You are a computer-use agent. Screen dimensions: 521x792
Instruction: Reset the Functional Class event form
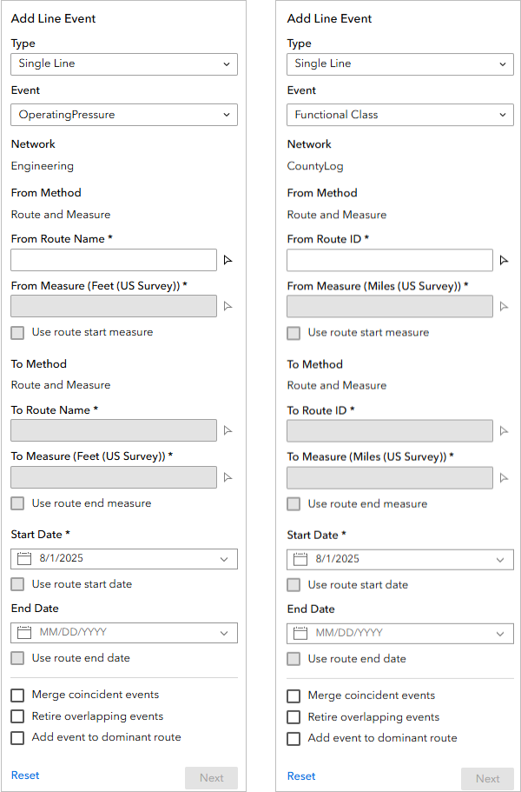point(300,778)
